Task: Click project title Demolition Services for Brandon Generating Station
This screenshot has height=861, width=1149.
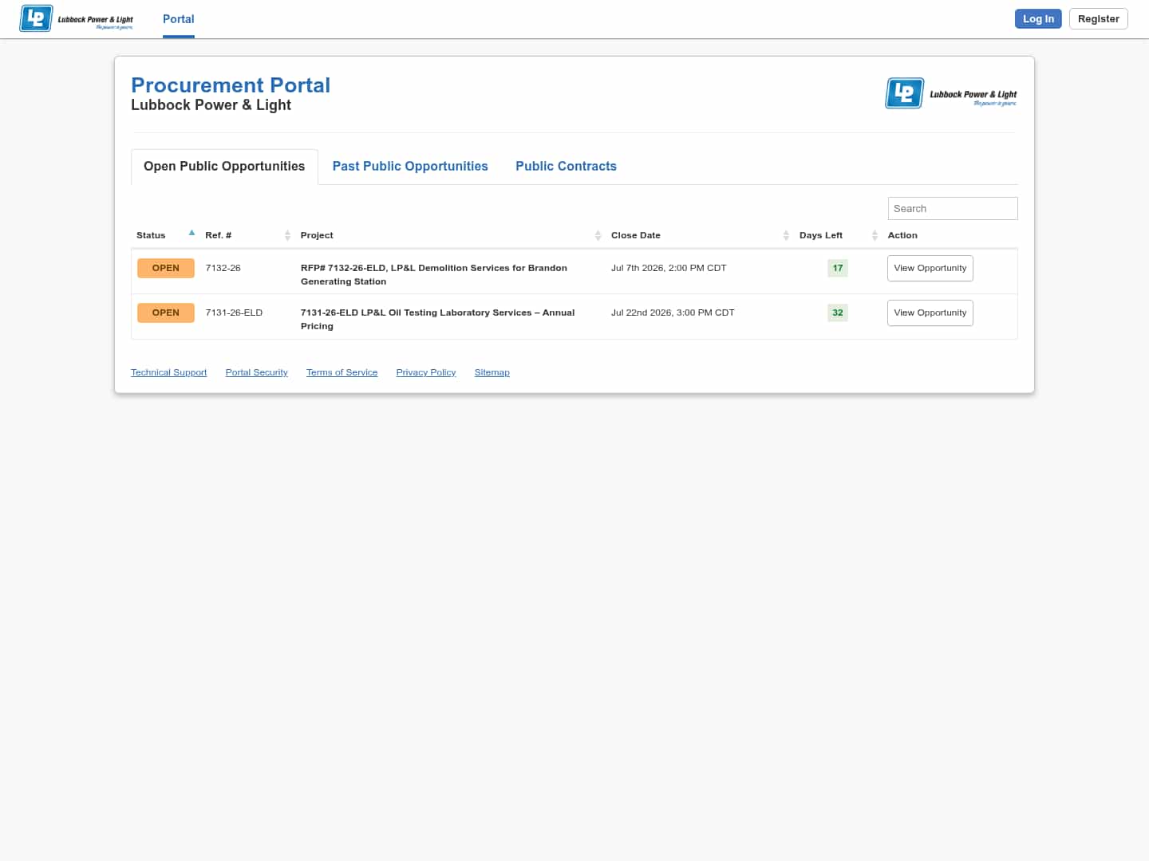Action: pyautogui.click(x=434, y=274)
